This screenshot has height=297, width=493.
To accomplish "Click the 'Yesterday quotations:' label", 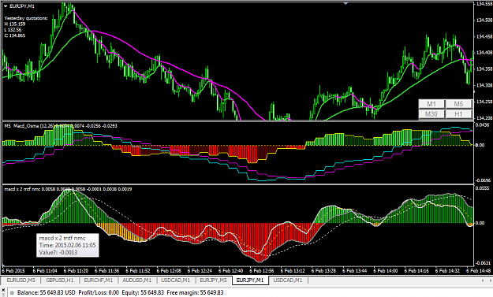I will (x=26, y=18).
